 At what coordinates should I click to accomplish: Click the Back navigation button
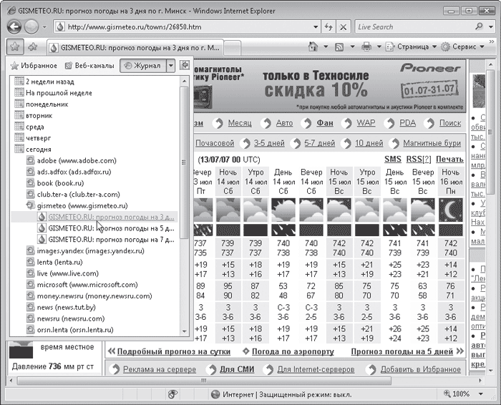(14, 26)
